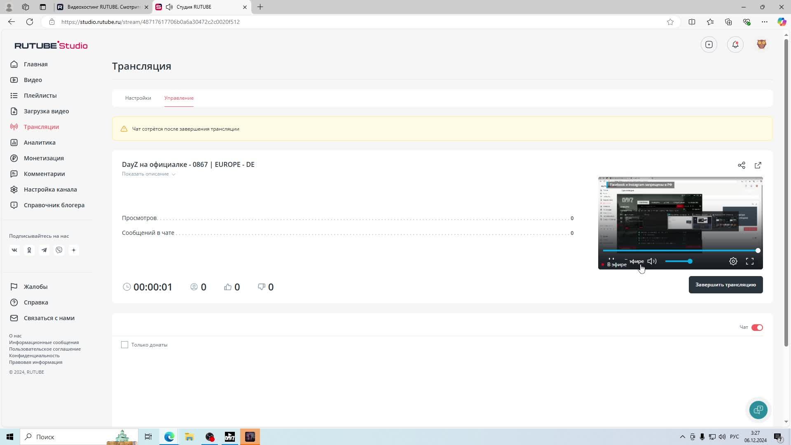Click the share icon for the stream
The image size is (791, 445).
[x=742, y=165]
